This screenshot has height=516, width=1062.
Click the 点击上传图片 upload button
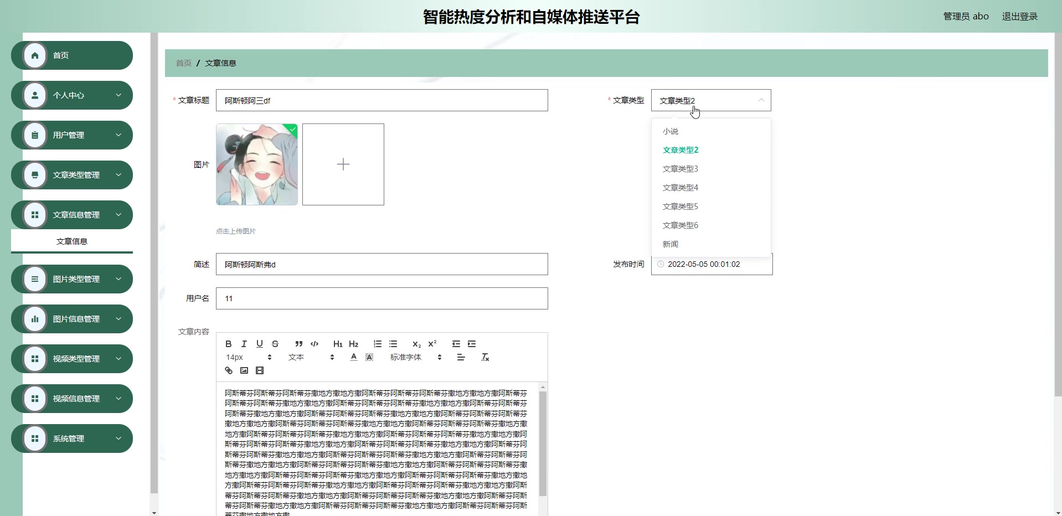pos(236,231)
